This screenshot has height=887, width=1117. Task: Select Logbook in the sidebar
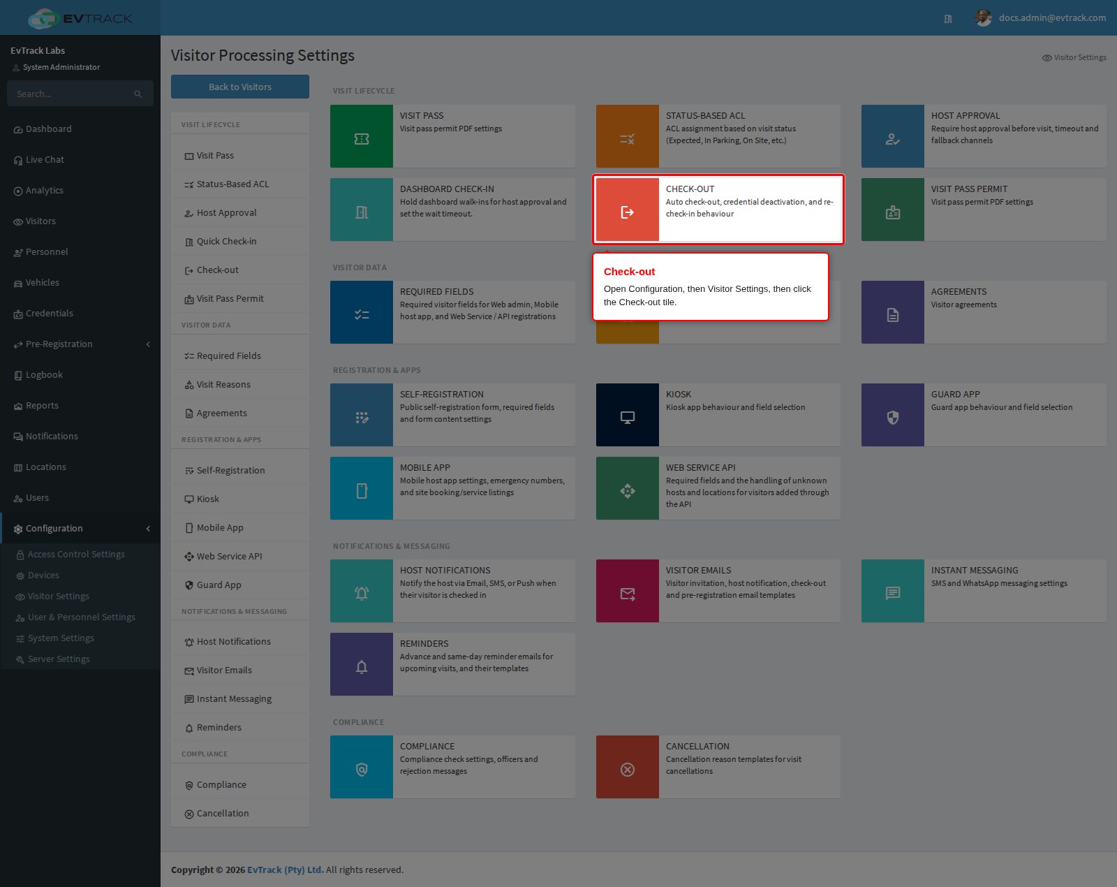(80, 375)
